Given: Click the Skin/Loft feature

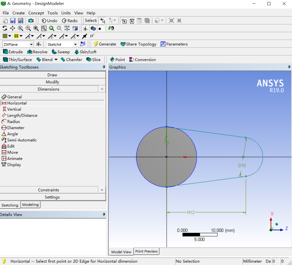Looking at the screenshot, I should pyautogui.click(x=86, y=52).
